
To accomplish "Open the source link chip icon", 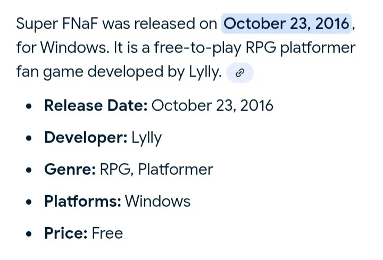I will point(240,73).
